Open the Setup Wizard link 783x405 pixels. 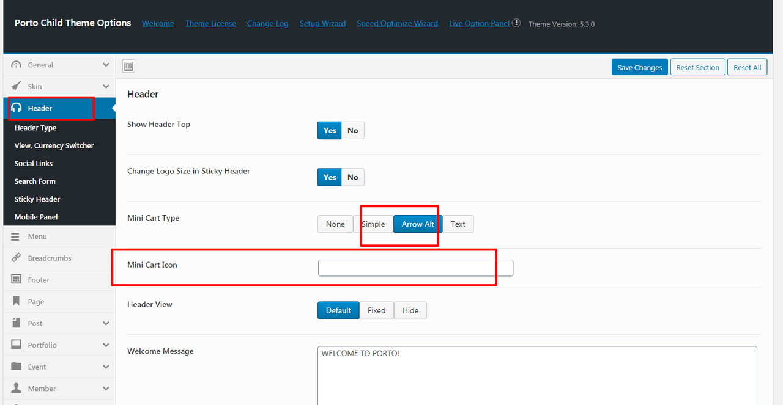(x=322, y=23)
